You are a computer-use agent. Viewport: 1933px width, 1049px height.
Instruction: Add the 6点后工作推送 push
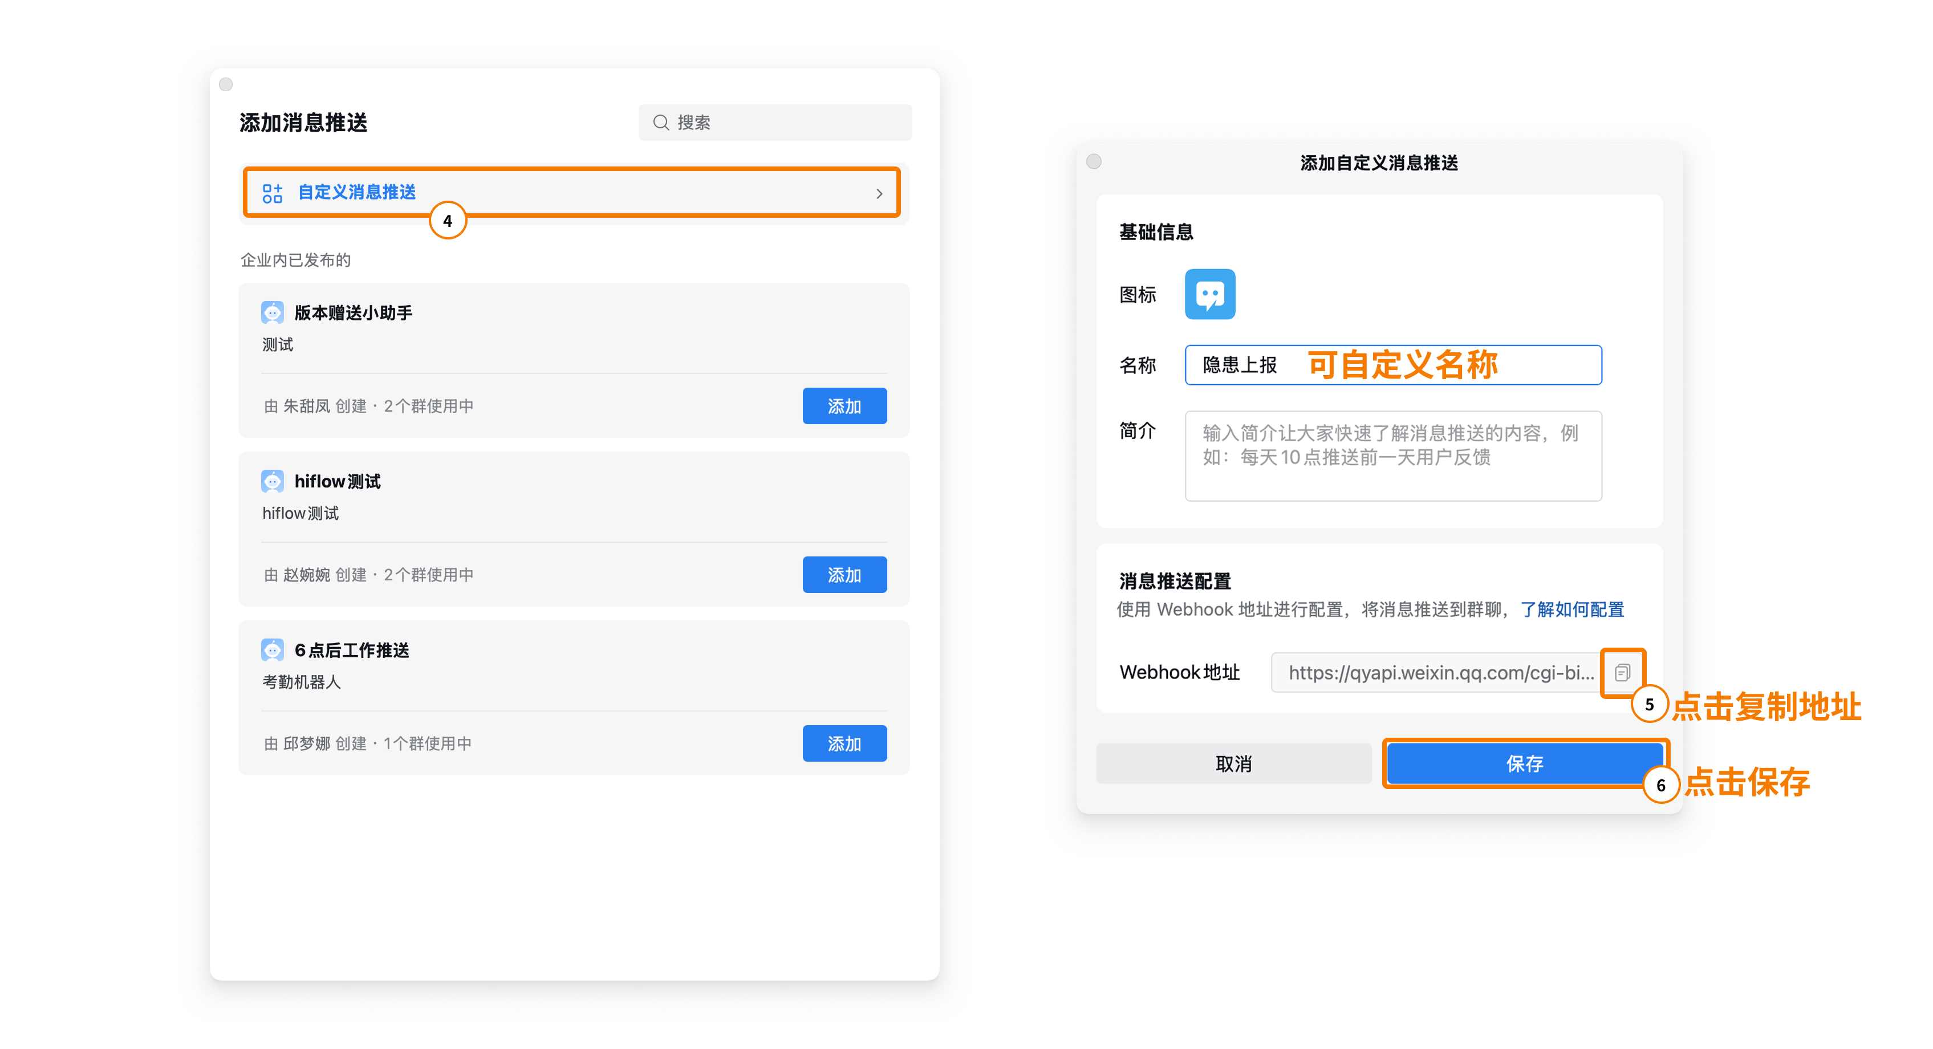pyautogui.click(x=844, y=743)
